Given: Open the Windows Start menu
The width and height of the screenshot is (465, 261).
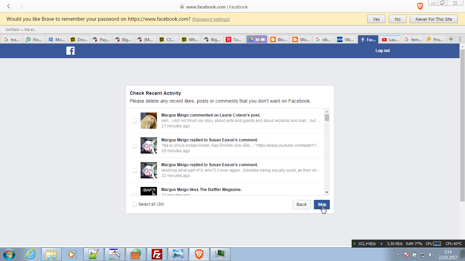Looking at the screenshot, I should 9,254.
